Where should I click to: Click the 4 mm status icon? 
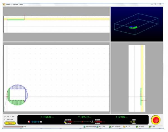click(150, 127)
